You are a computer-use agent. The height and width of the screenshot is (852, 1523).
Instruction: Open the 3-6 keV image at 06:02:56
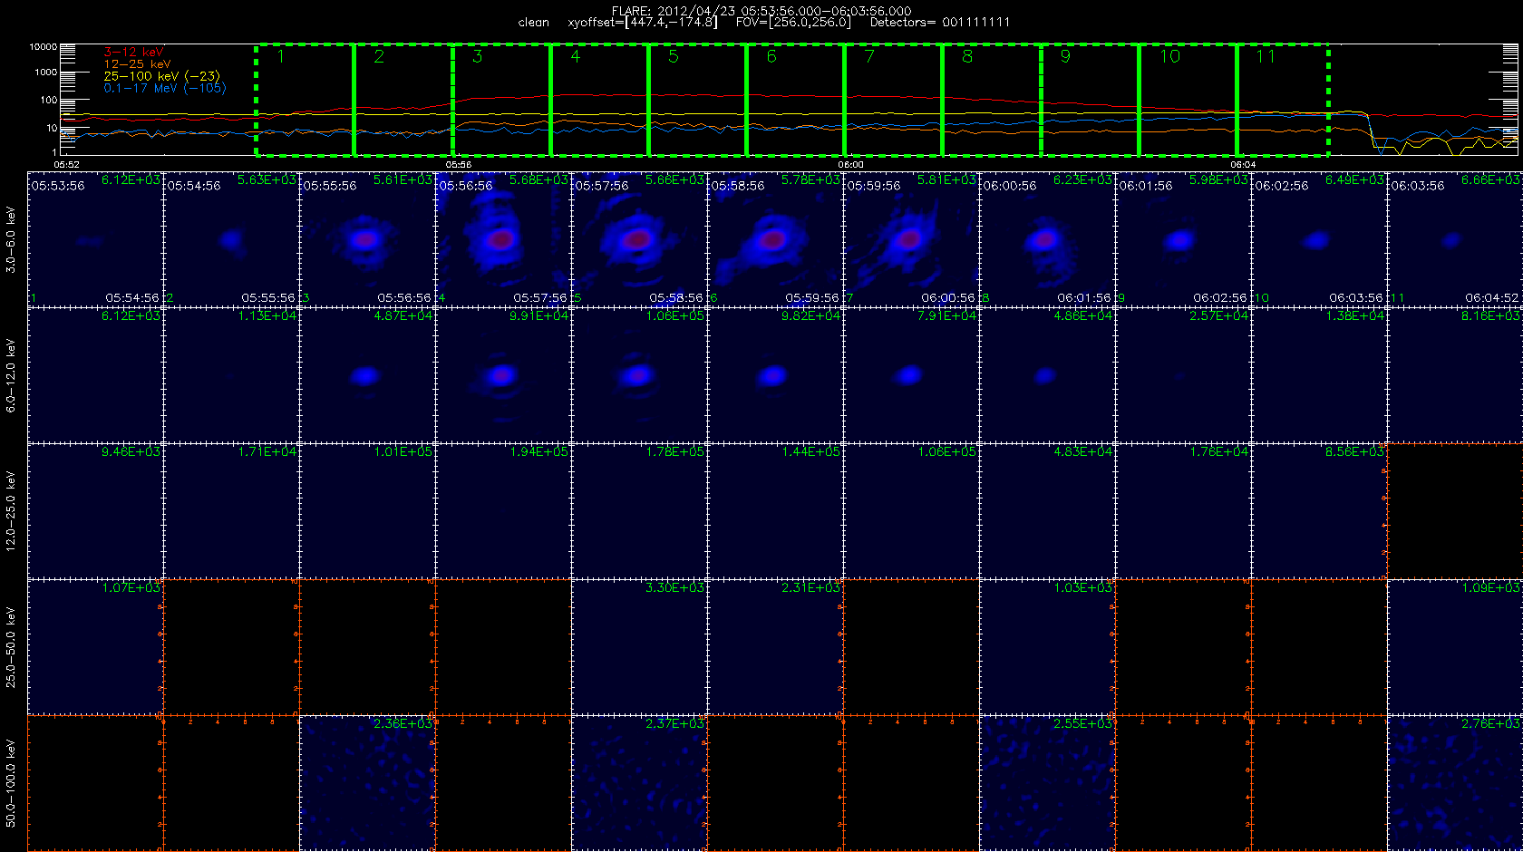click(1319, 239)
